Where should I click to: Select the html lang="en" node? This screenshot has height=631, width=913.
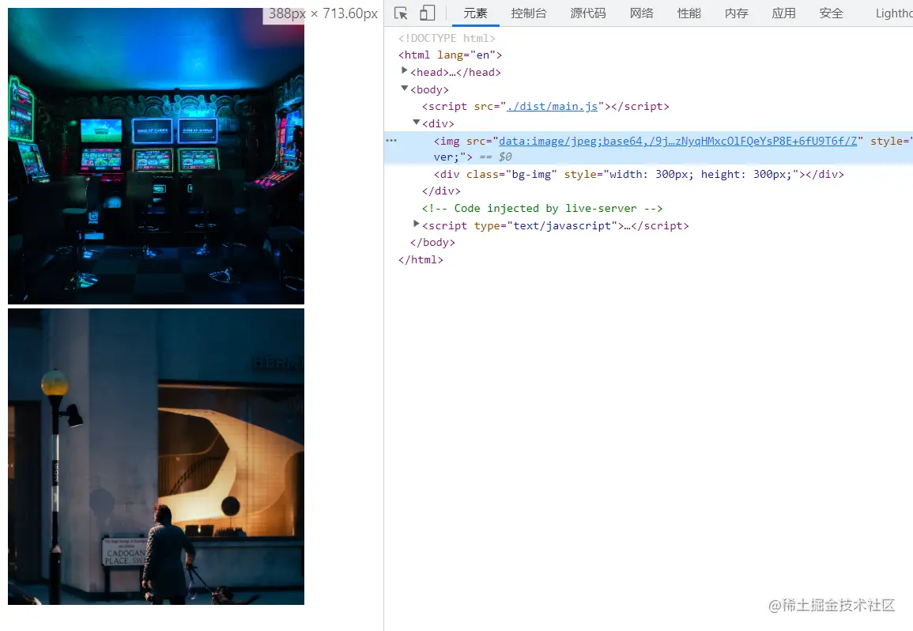450,55
